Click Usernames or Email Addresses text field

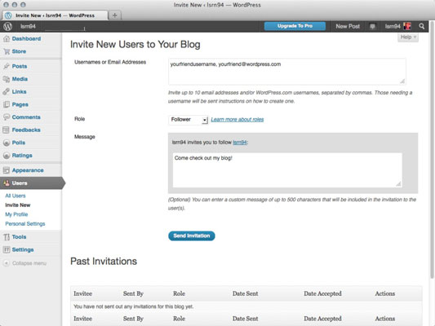tap(286, 72)
